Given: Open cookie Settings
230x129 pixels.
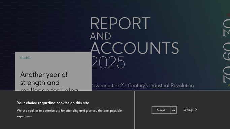Looking at the screenshot, I should point(188,110).
